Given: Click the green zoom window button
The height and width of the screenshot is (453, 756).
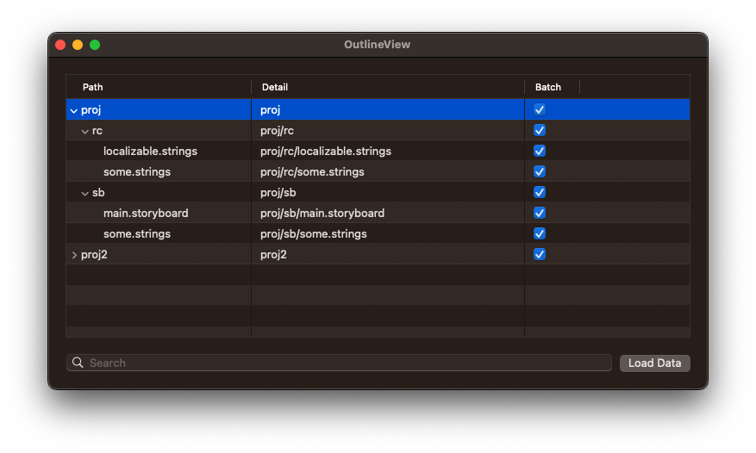Looking at the screenshot, I should click(x=95, y=45).
